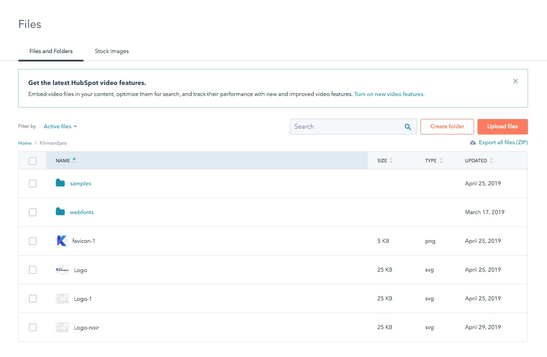547x357 pixels.
Task: Select the Files and Folders tab
Action: [50, 51]
